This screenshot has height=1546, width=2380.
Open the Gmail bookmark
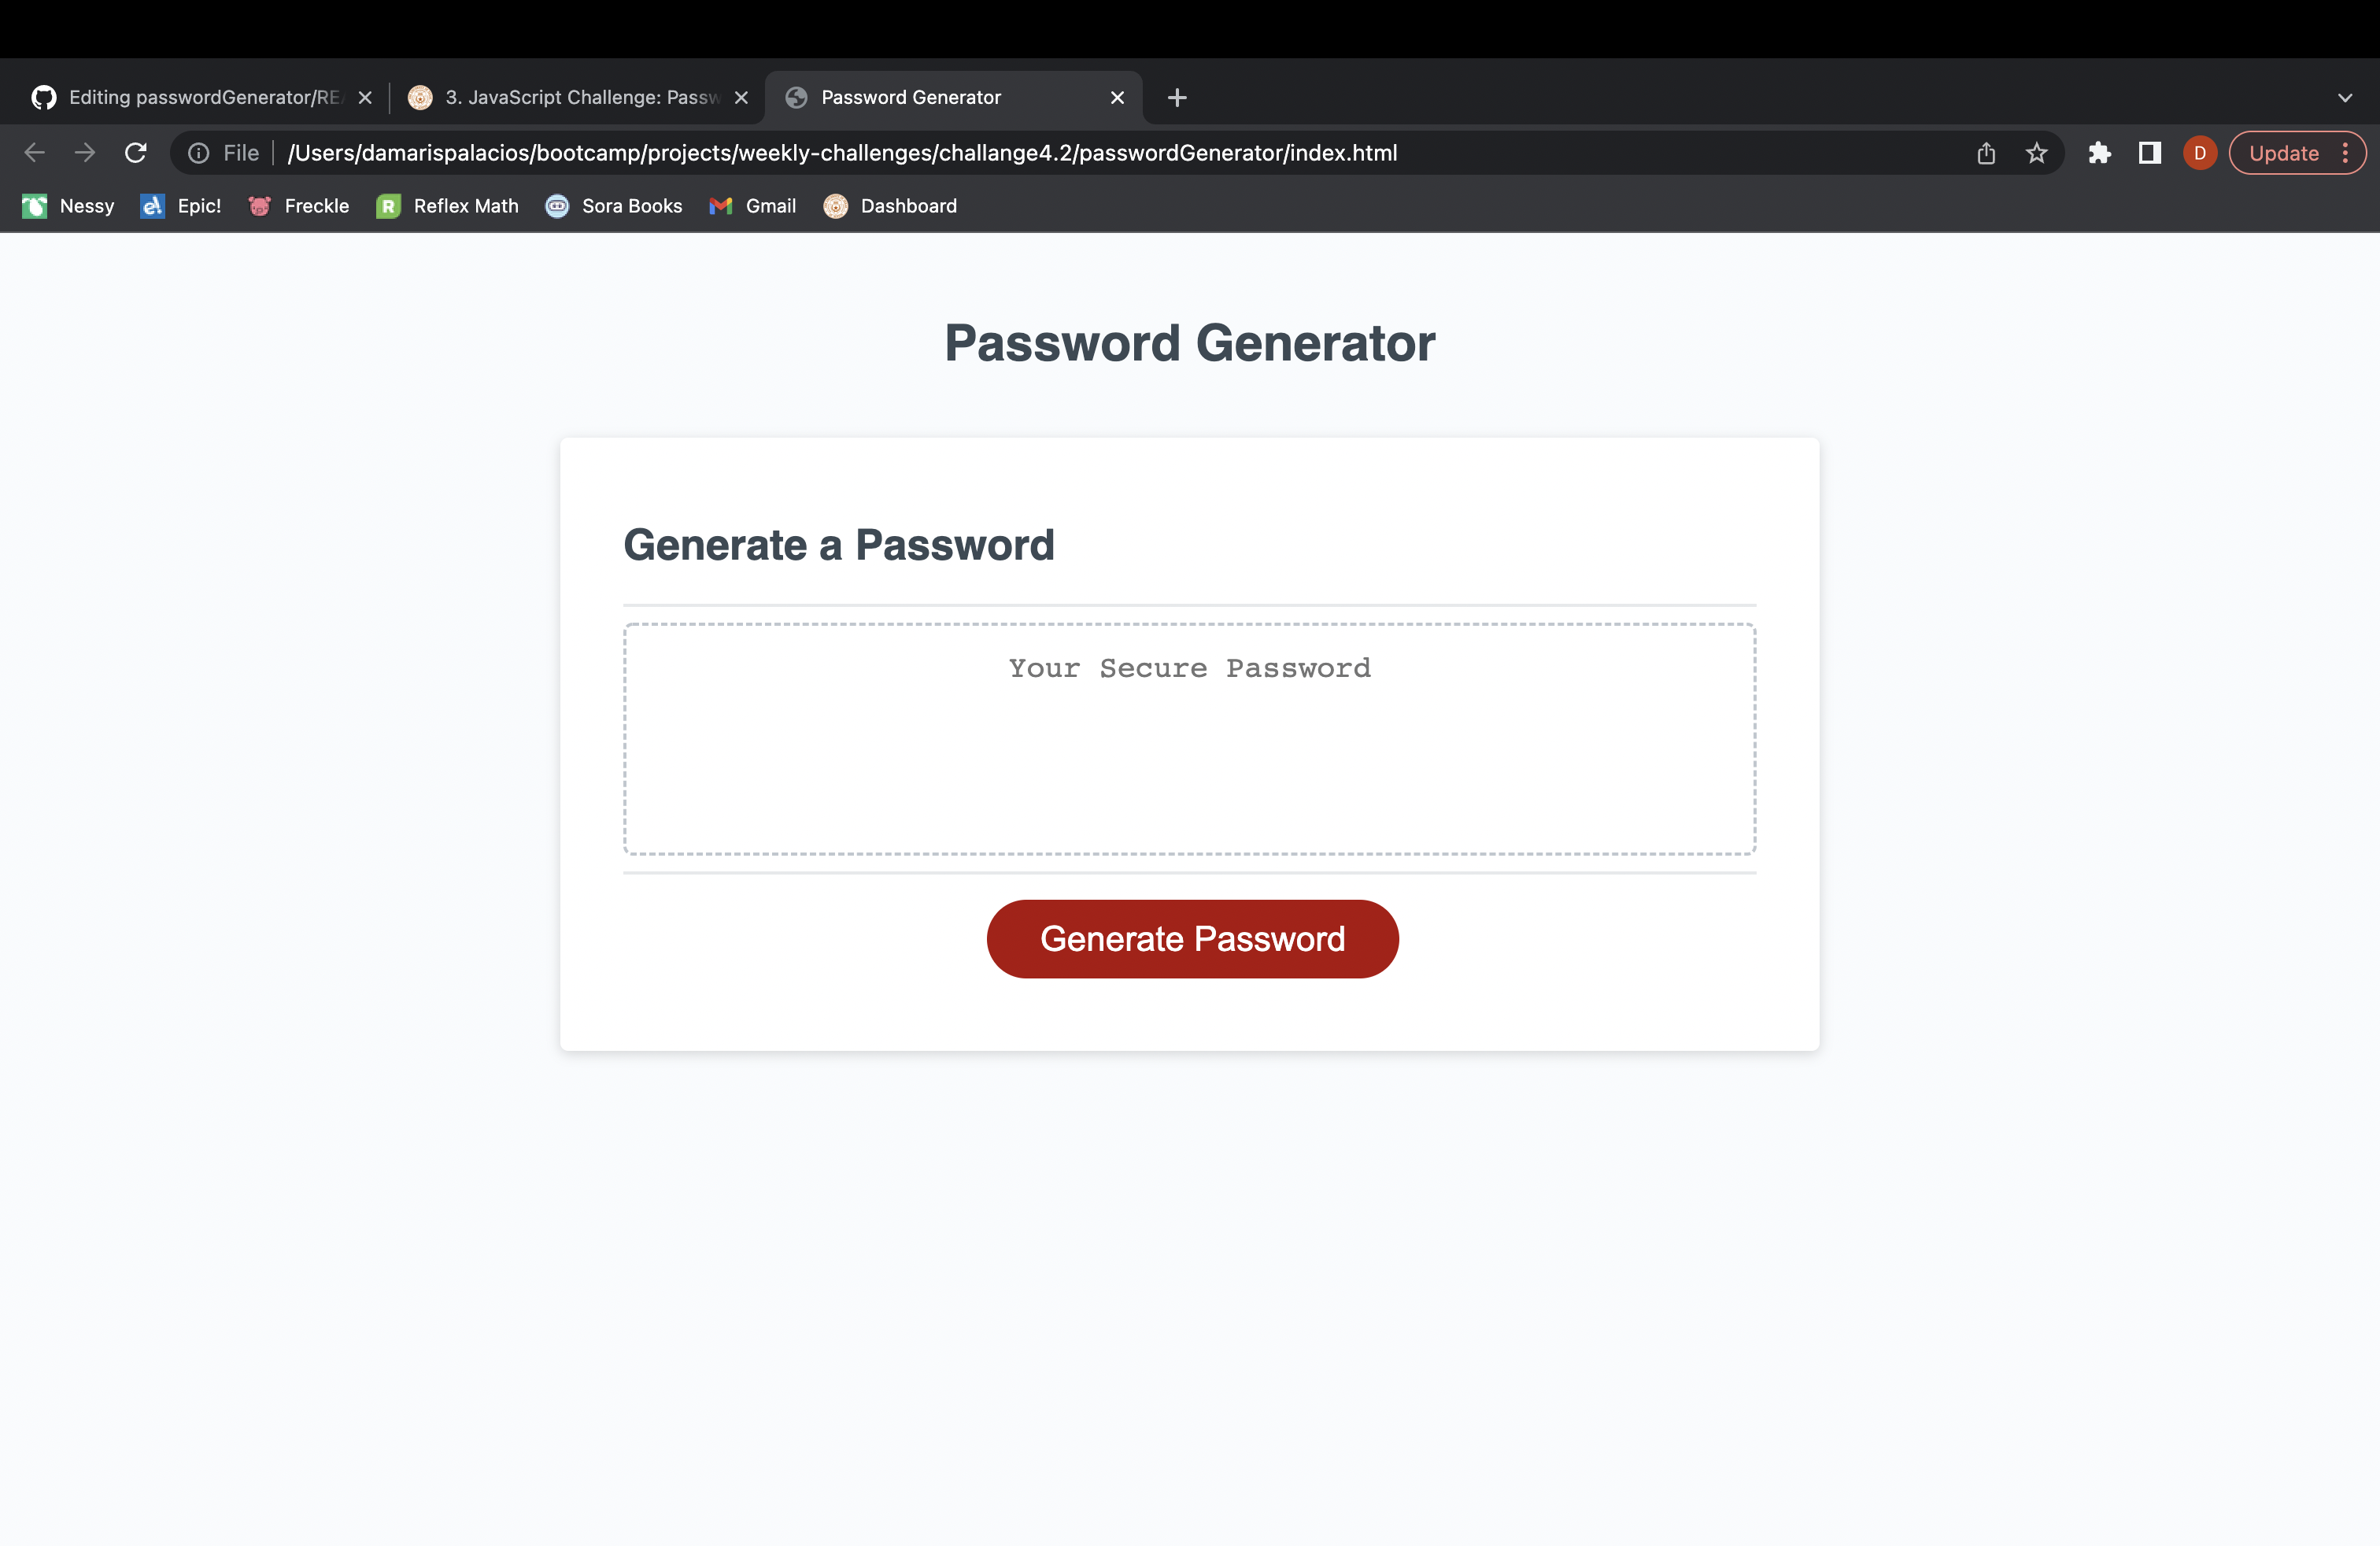click(752, 206)
